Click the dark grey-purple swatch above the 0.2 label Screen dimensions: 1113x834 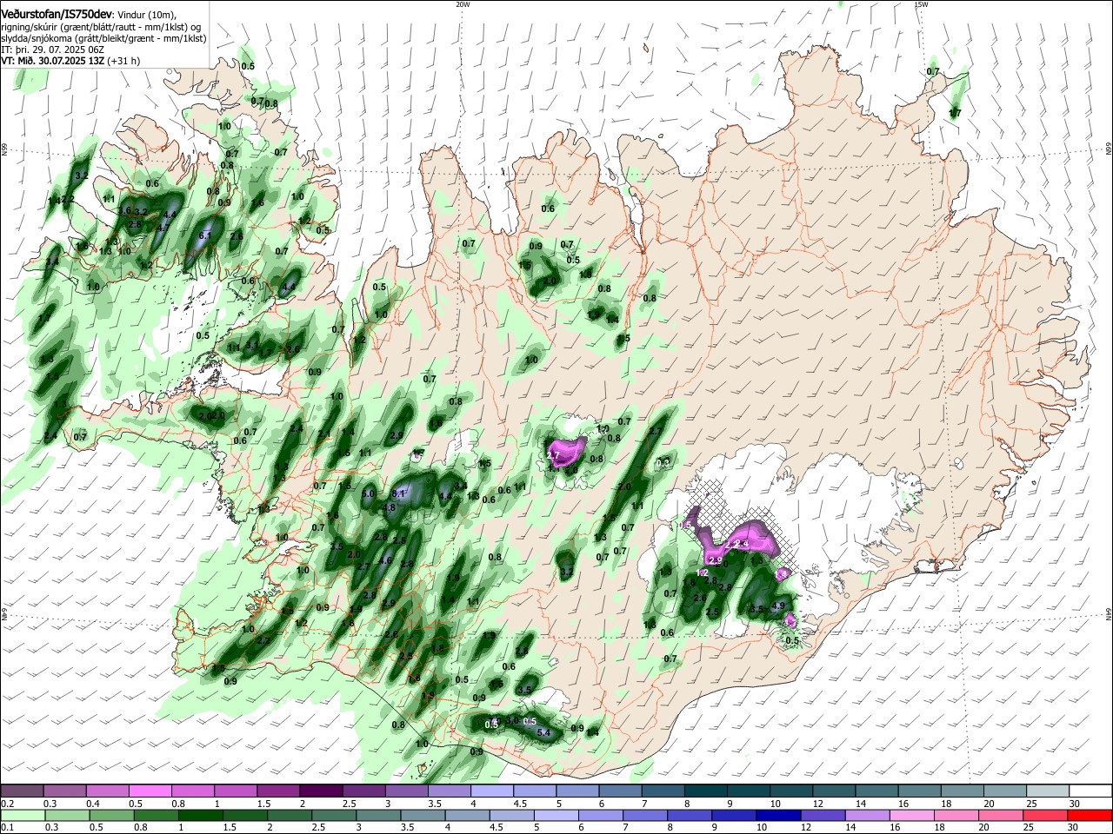tap(22, 791)
